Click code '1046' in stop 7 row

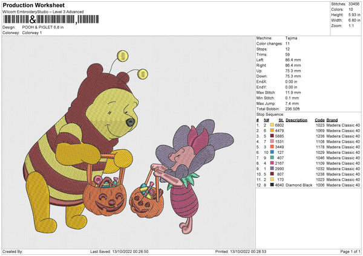tap(320, 158)
